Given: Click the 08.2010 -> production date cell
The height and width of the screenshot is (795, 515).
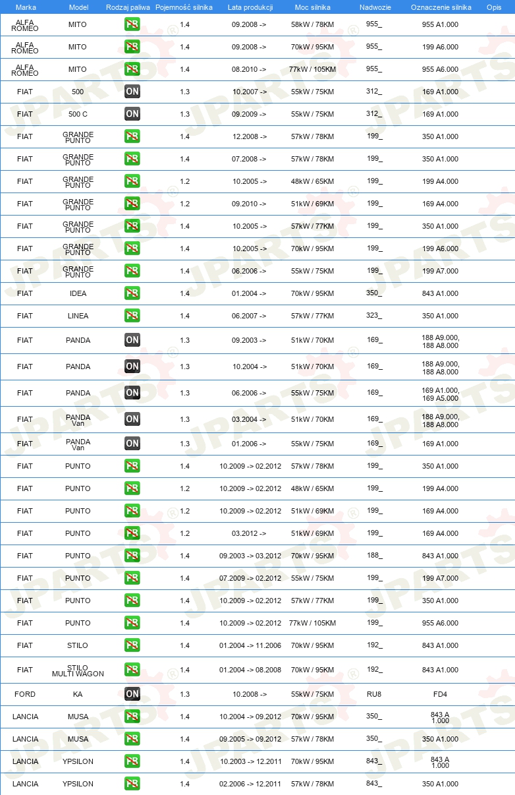Looking at the screenshot, I should [x=250, y=69].
